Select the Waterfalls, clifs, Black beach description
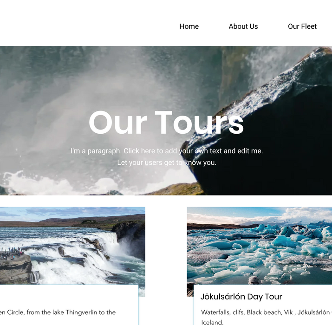 (x=266, y=317)
